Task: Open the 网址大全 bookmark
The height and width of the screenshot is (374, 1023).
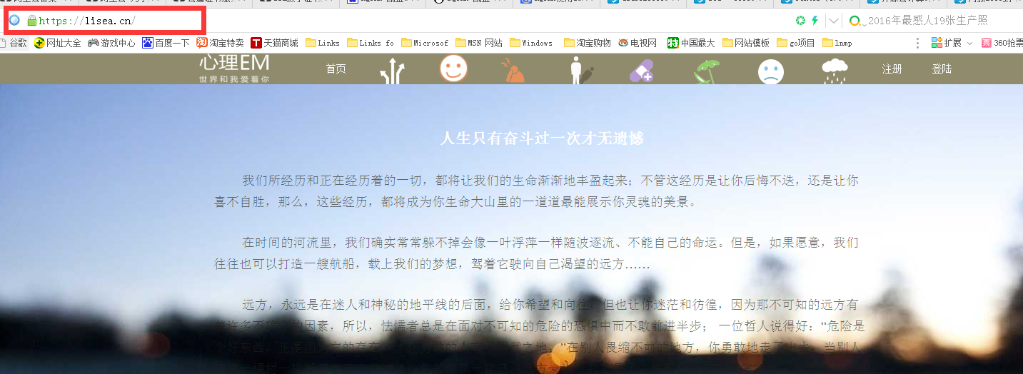Action: (58, 43)
